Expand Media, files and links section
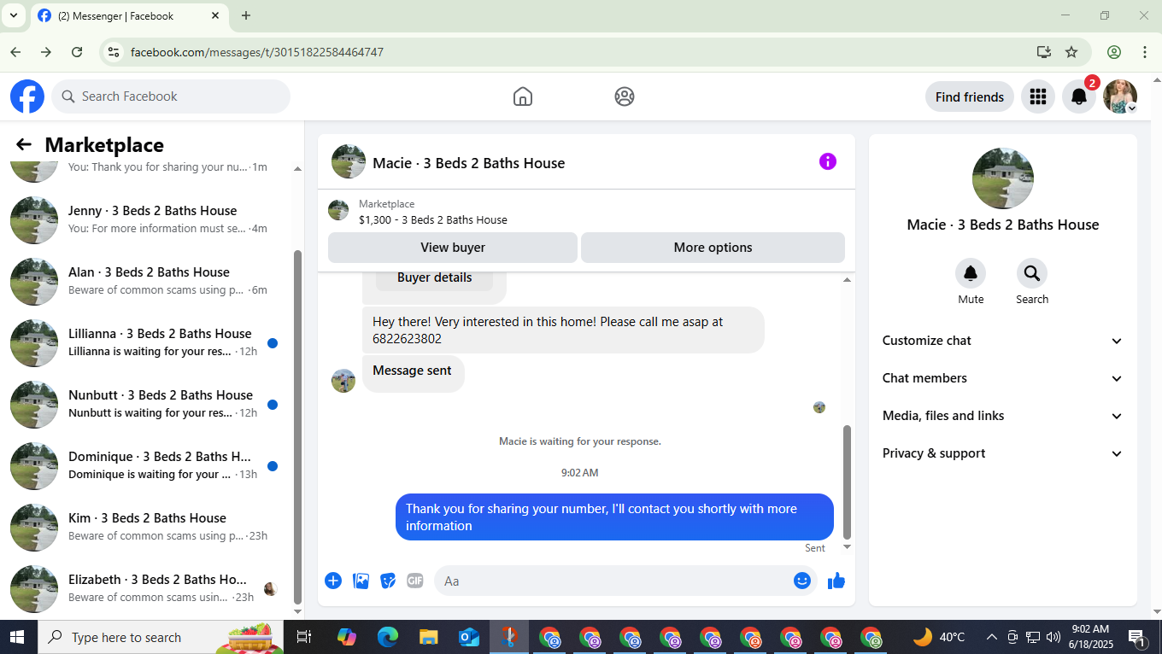Image resolution: width=1162 pixels, height=654 pixels. click(1003, 416)
